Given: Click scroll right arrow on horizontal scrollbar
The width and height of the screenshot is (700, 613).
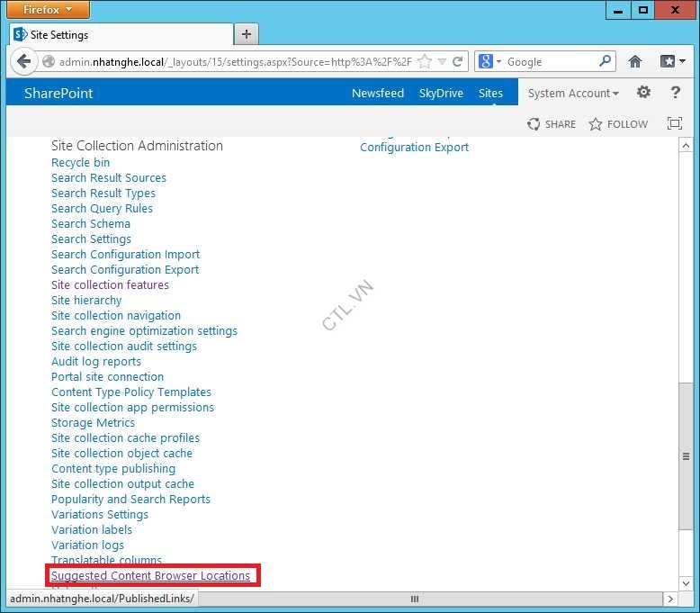Looking at the screenshot, I should pos(669,599).
